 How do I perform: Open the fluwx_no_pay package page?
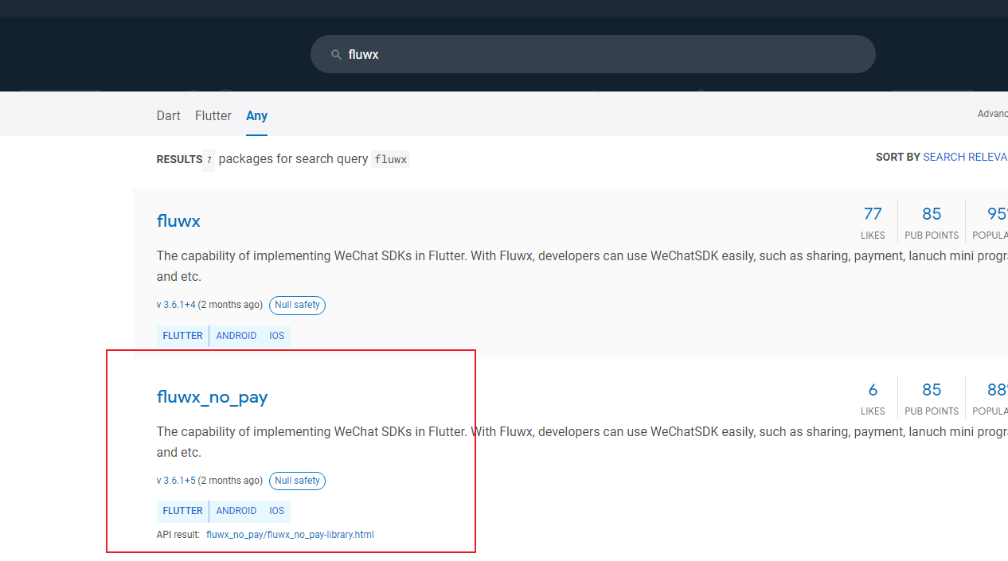(x=213, y=397)
